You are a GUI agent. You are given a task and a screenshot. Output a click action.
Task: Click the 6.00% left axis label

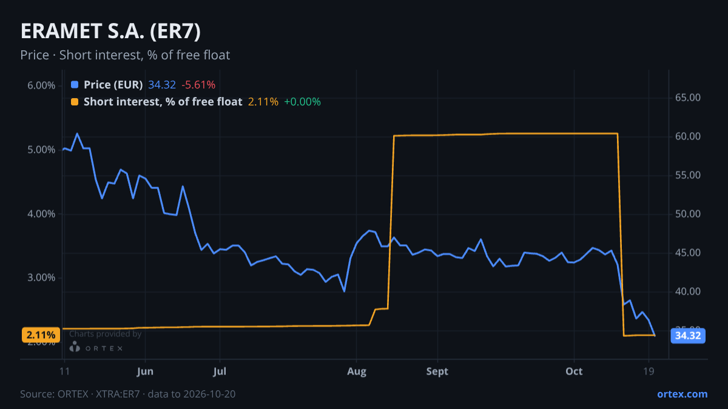[41, 85]
